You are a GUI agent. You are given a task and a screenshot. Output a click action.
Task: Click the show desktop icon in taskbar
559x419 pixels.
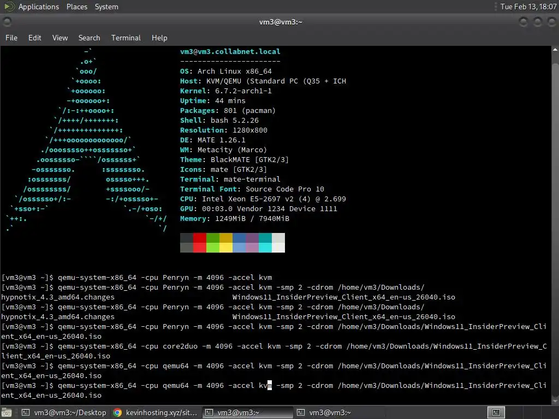[7, 412]
